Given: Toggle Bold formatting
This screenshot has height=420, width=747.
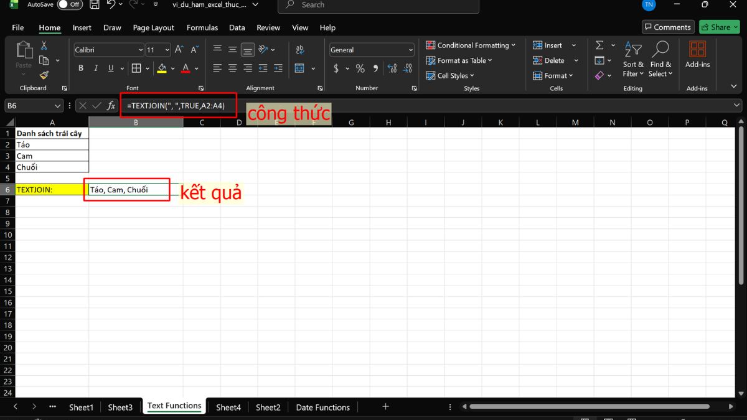Looking at the screenshot, I should (81, 68).
